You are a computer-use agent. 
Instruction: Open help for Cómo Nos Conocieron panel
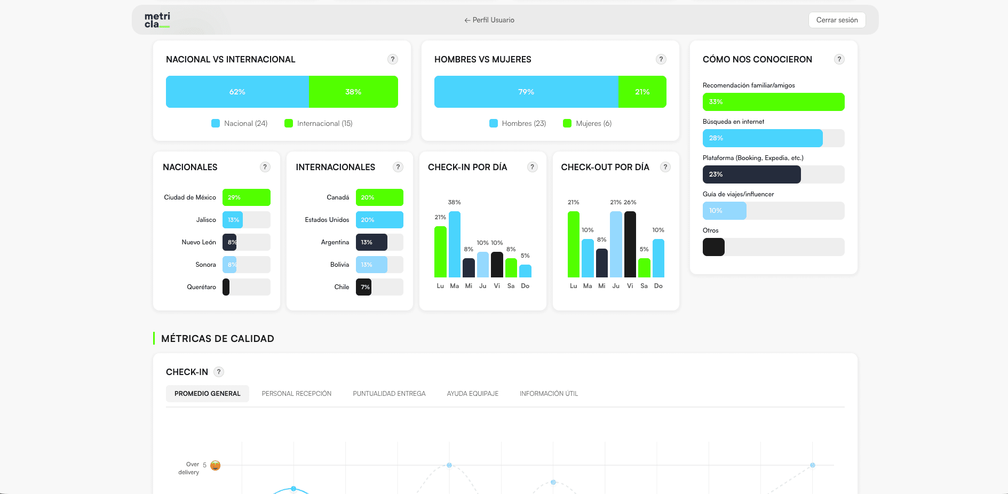[x=839, y=59]
